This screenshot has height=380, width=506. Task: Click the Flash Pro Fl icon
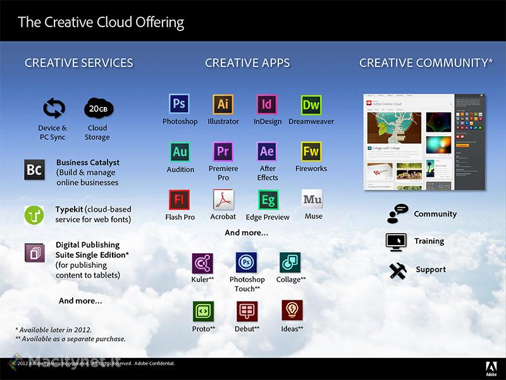coord(179,199)
